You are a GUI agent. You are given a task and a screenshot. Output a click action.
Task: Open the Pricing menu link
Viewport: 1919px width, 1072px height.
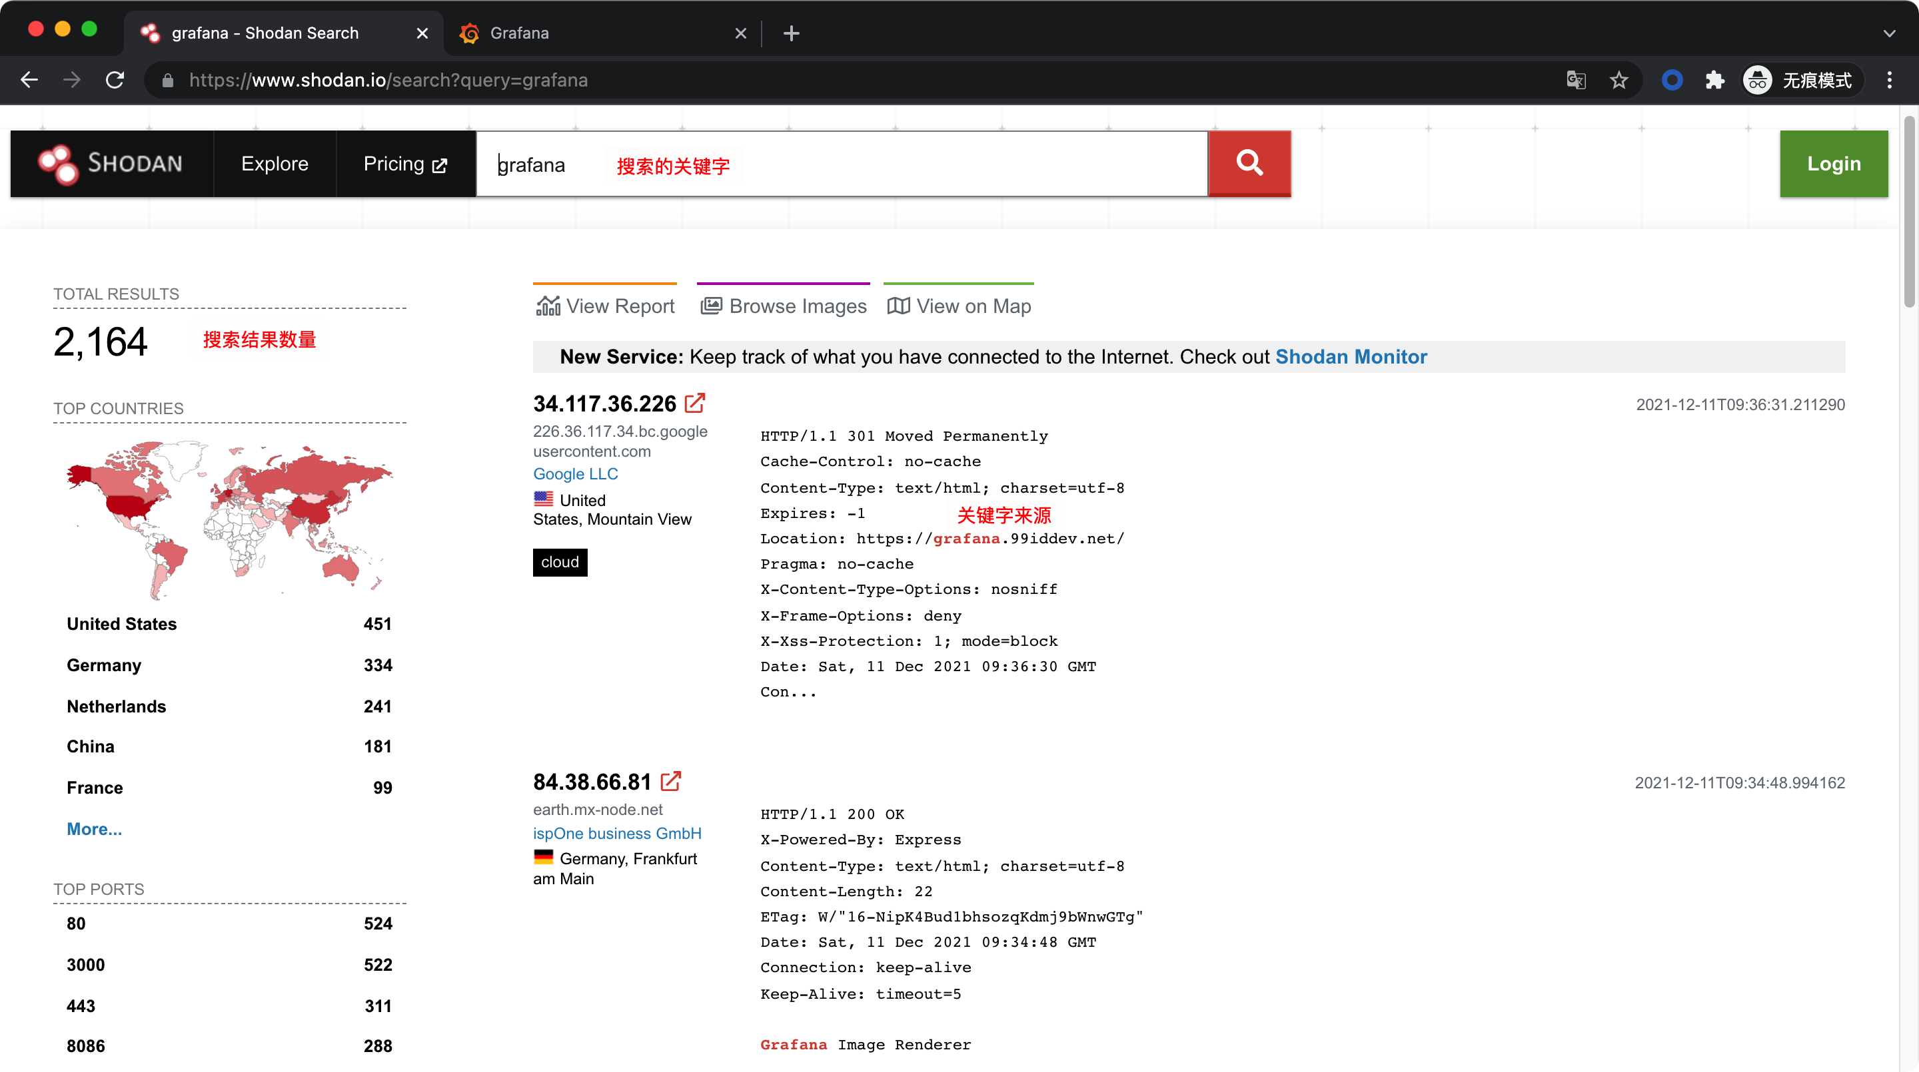click(405, 163)
